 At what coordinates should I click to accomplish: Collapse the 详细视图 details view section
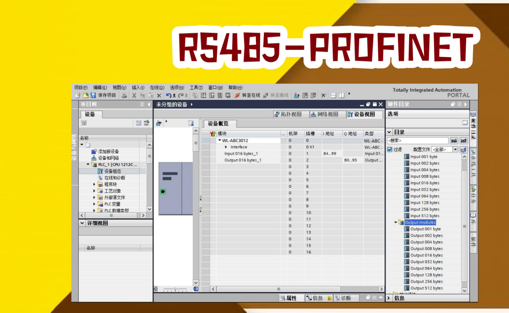point(82,223)
